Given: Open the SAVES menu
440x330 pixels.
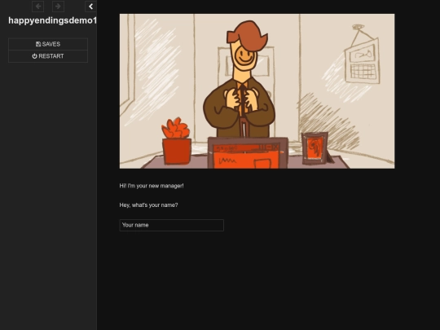Looking at the screenshot, I should [48, 44].
